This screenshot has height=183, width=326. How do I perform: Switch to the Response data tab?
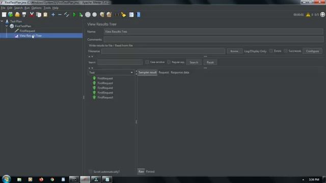point(180,72)
